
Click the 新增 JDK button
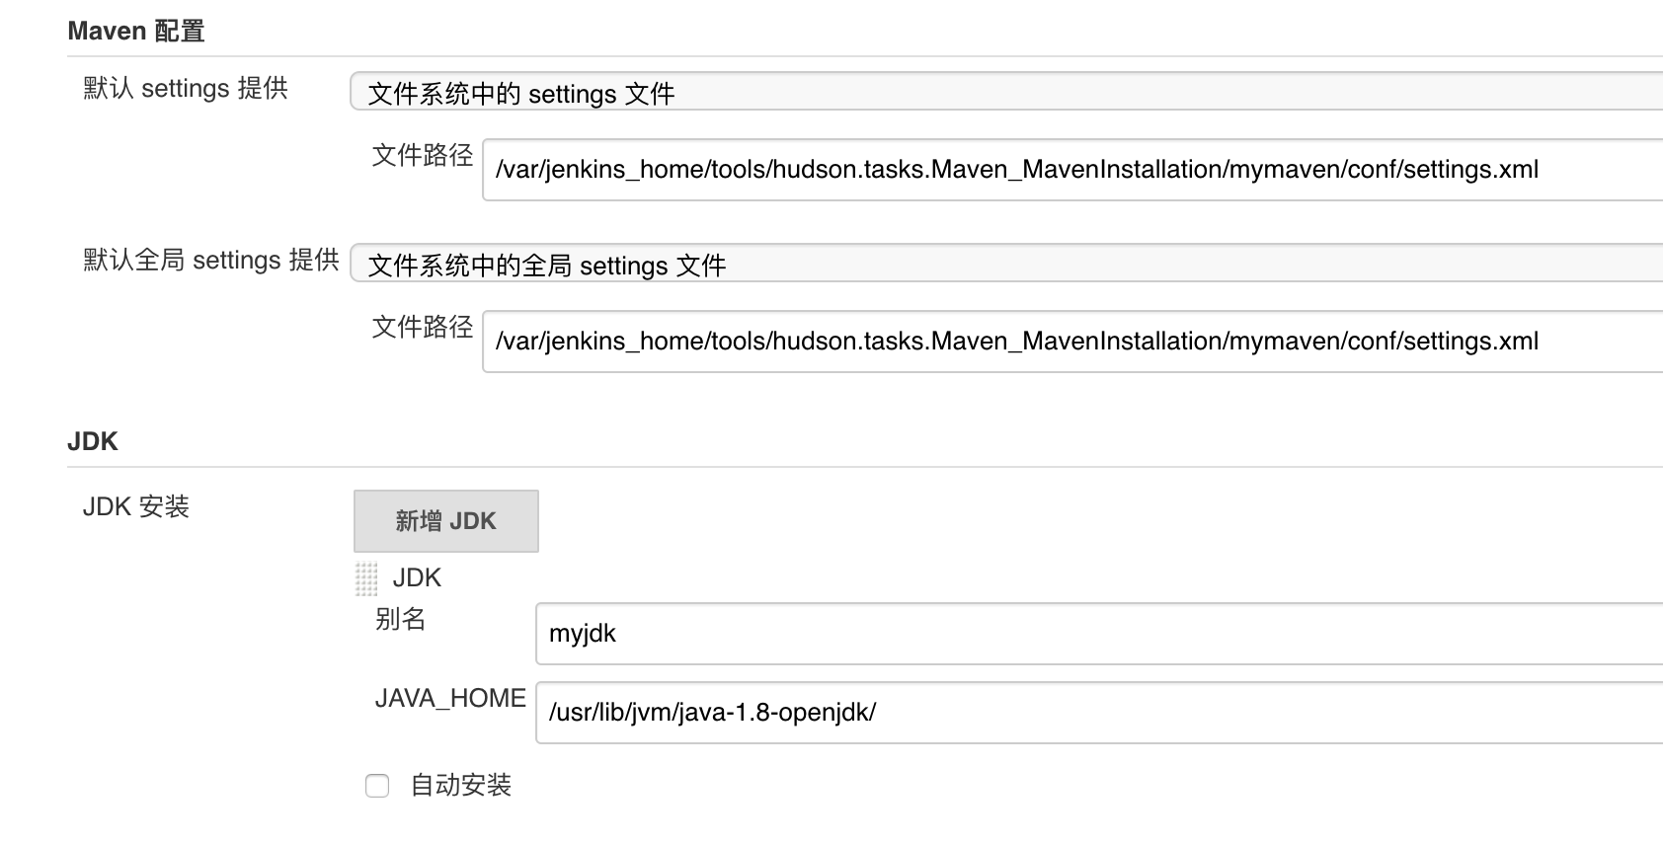446,521
